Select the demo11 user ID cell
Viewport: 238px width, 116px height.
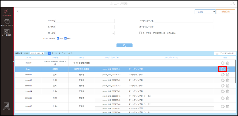(28, 75)
